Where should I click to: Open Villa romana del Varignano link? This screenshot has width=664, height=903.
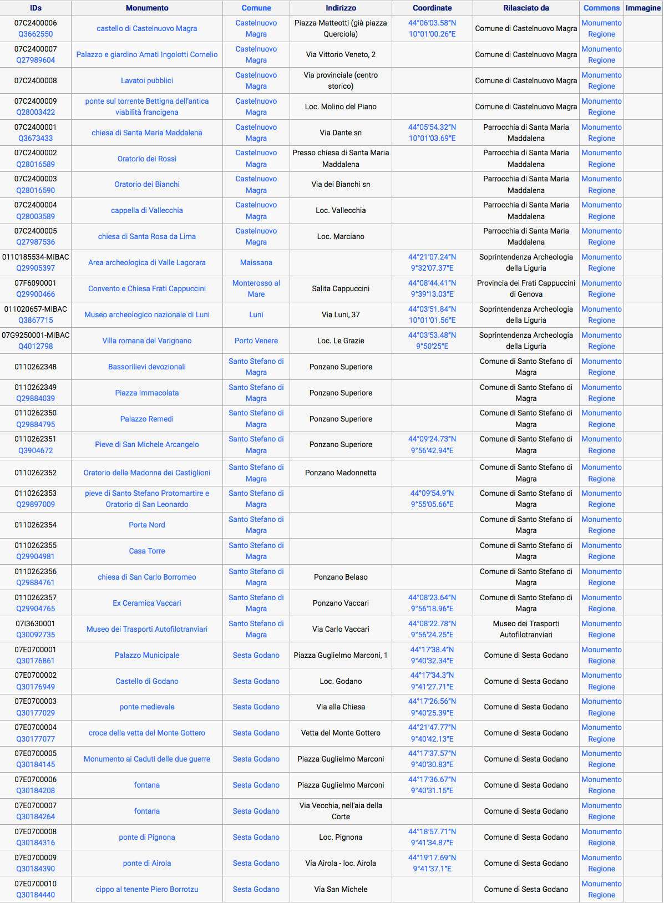point(147,341)
